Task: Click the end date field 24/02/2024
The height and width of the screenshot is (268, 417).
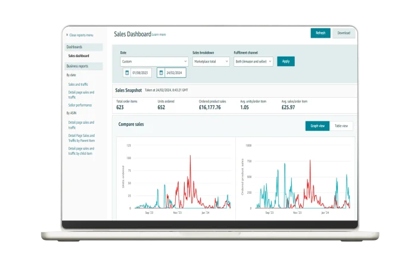Action: [175, 73]
